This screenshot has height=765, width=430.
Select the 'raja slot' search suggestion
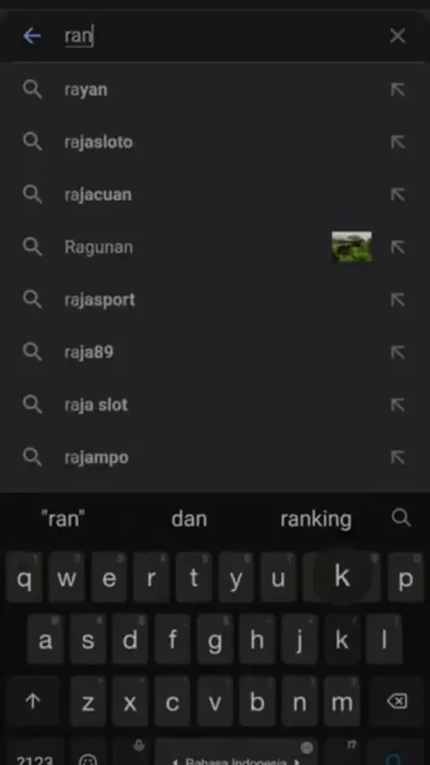[x=215, y=405]
